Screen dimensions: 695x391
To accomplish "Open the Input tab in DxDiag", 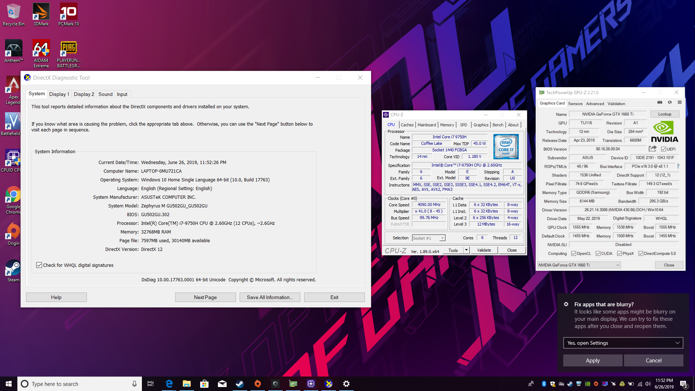I will pos(122,94).
